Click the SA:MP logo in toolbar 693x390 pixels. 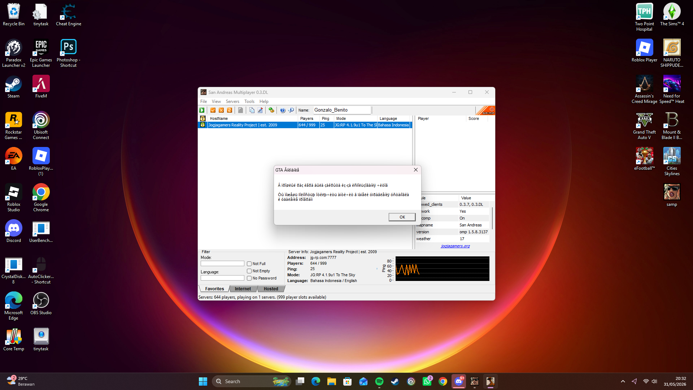pyautogui.click(x=485, y=110)
